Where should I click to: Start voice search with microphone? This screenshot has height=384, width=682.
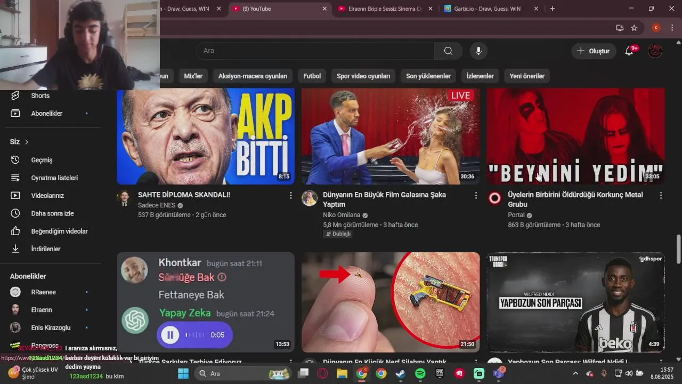click(x=478, y=51)
